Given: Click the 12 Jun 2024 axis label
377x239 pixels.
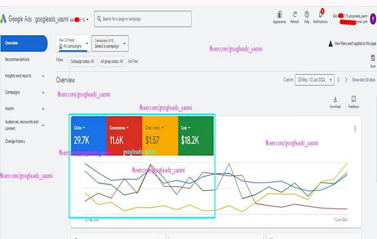Looking at the screenshot, I should 340,220.
